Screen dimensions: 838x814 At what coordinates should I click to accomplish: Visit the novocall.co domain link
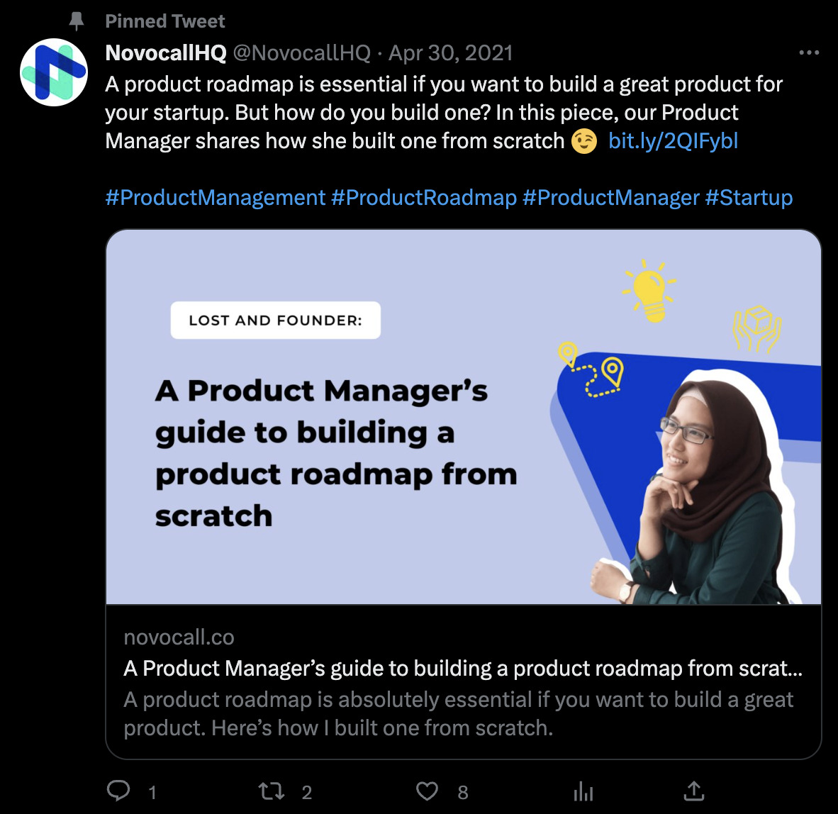click(179, 637)
